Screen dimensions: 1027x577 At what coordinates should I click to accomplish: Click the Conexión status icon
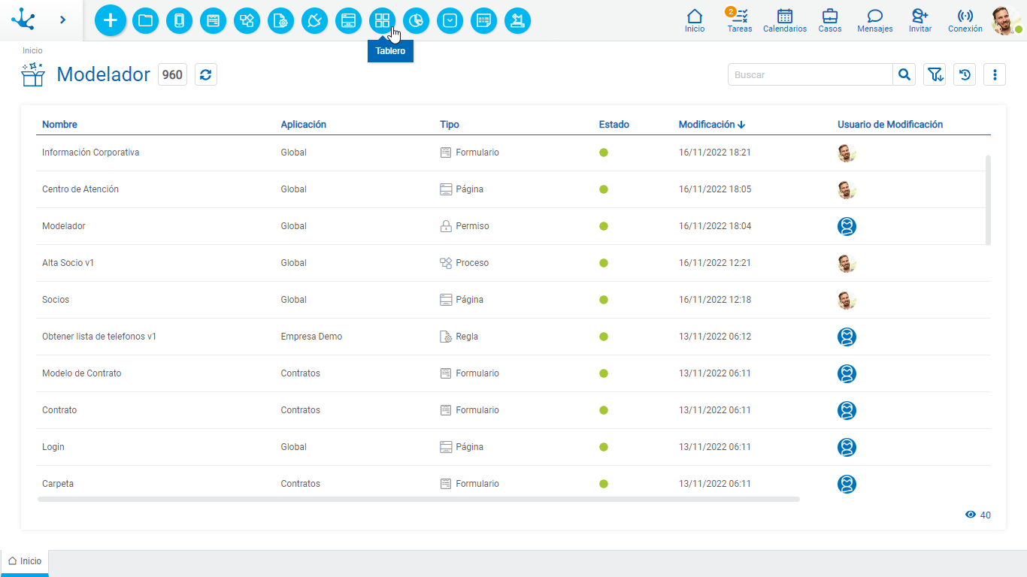[965, 21]
